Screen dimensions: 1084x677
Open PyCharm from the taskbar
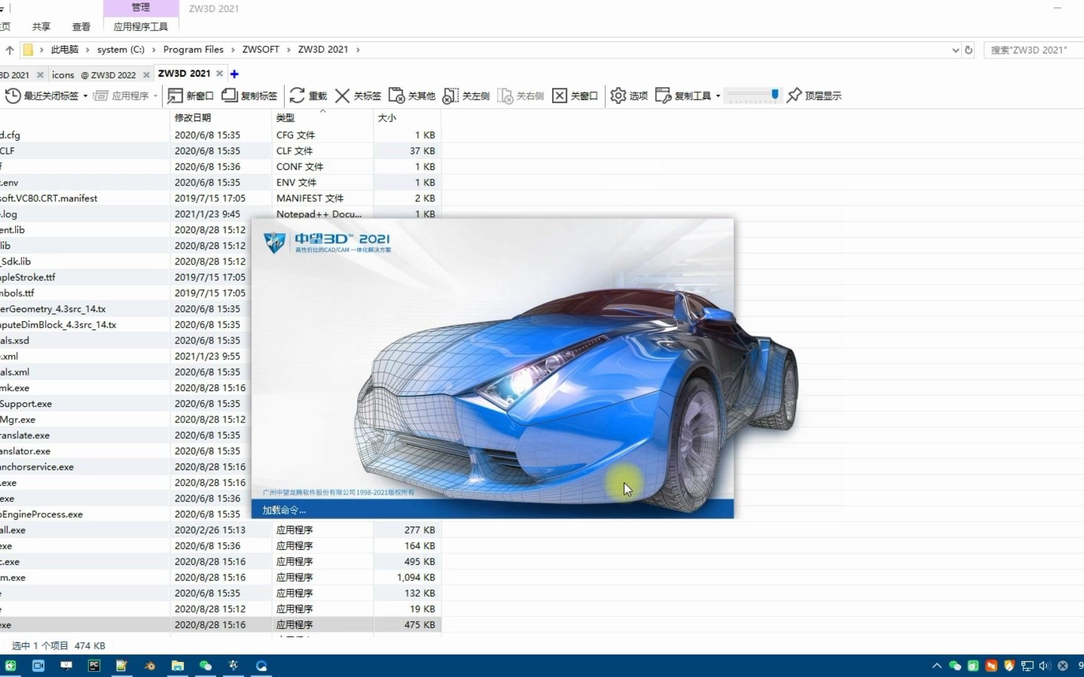point(94,666)
